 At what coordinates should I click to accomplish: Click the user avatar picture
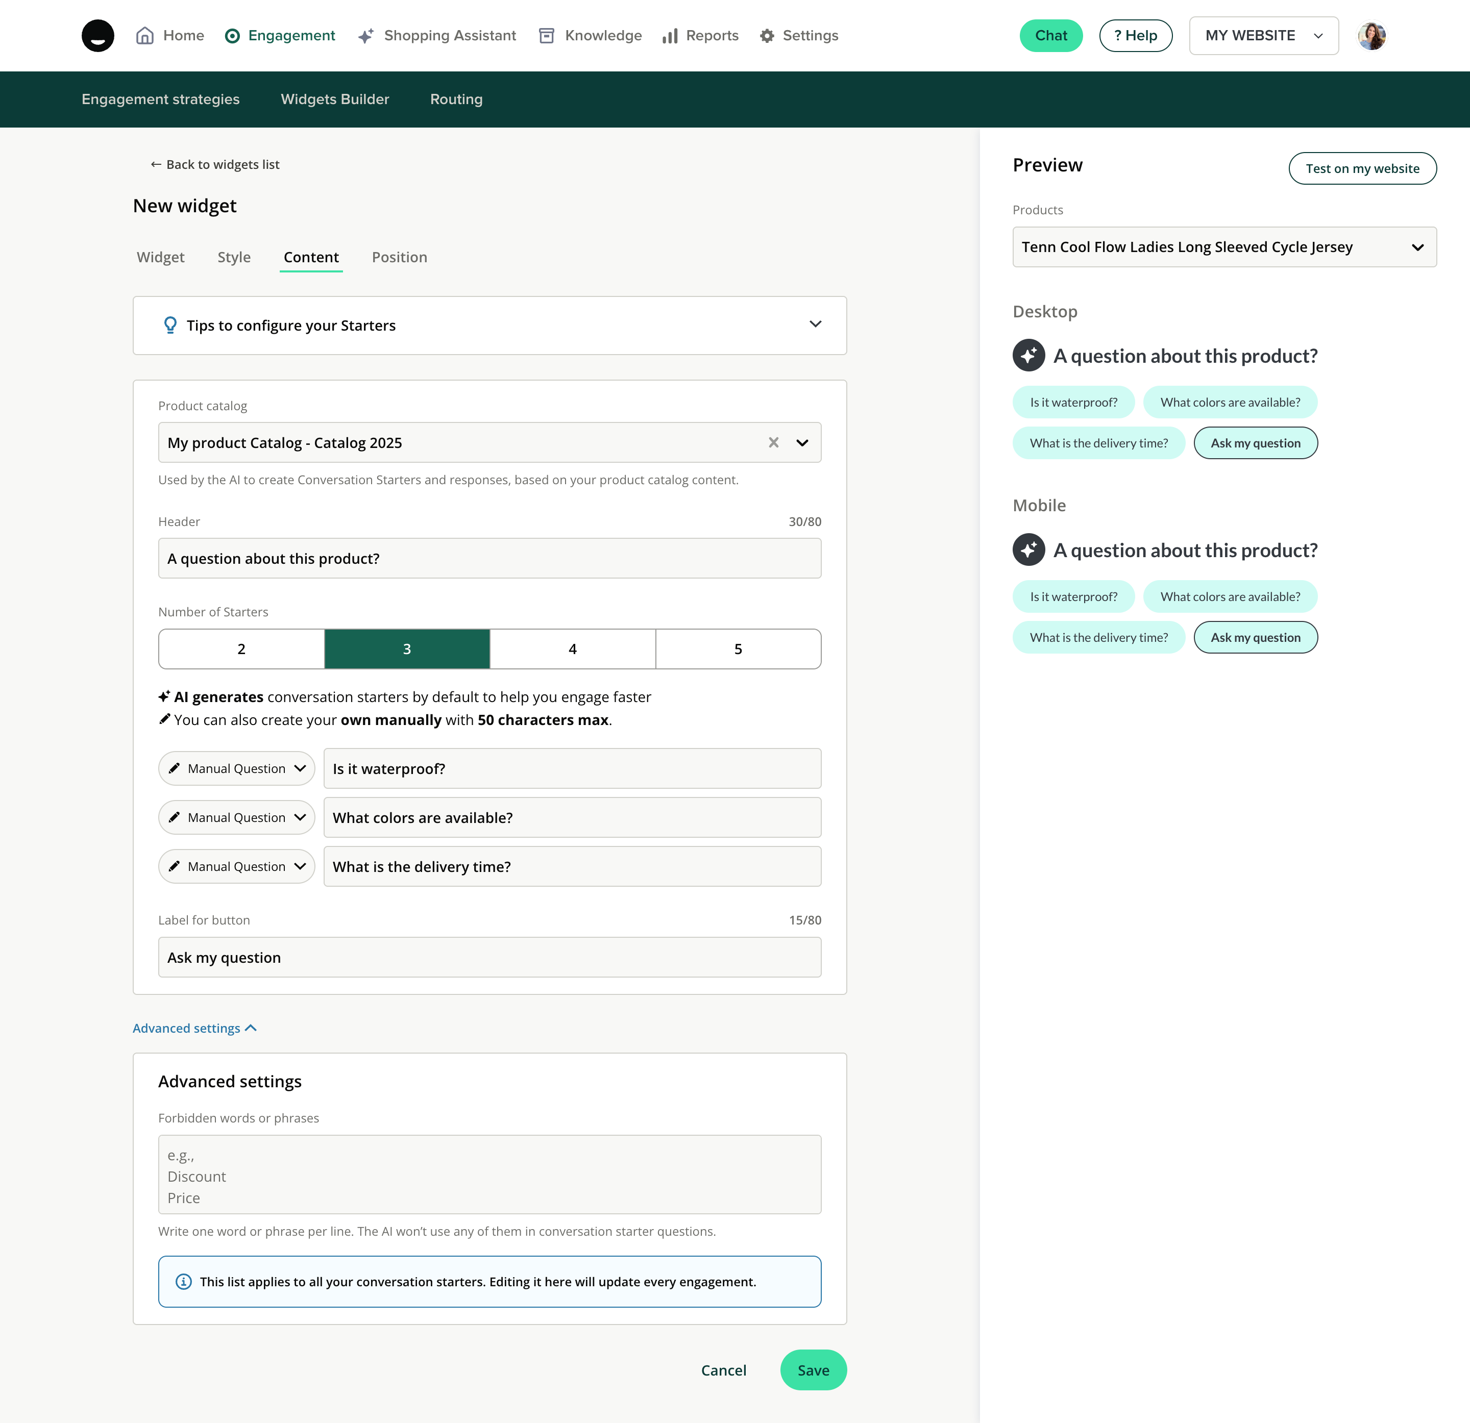[1371, 36]
